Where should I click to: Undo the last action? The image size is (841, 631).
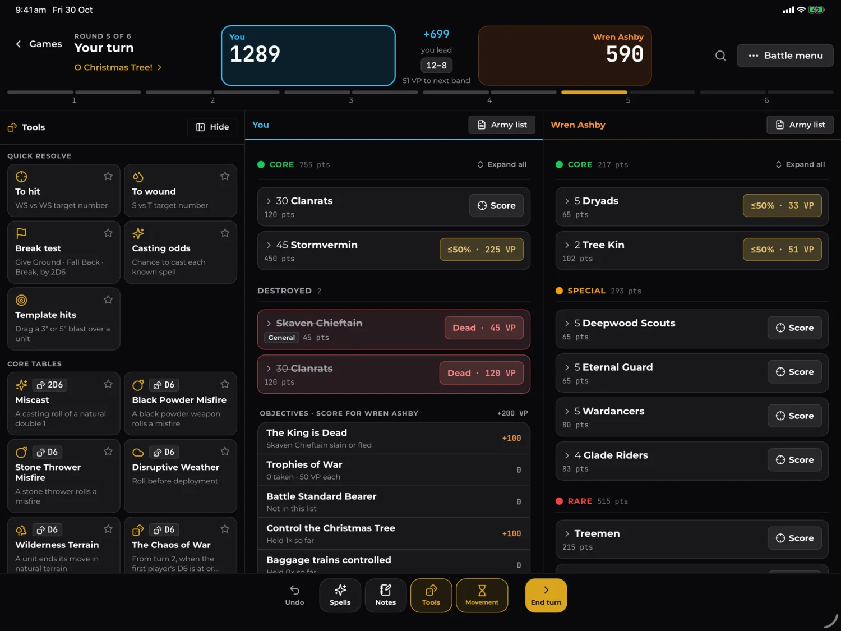(294, 596)
